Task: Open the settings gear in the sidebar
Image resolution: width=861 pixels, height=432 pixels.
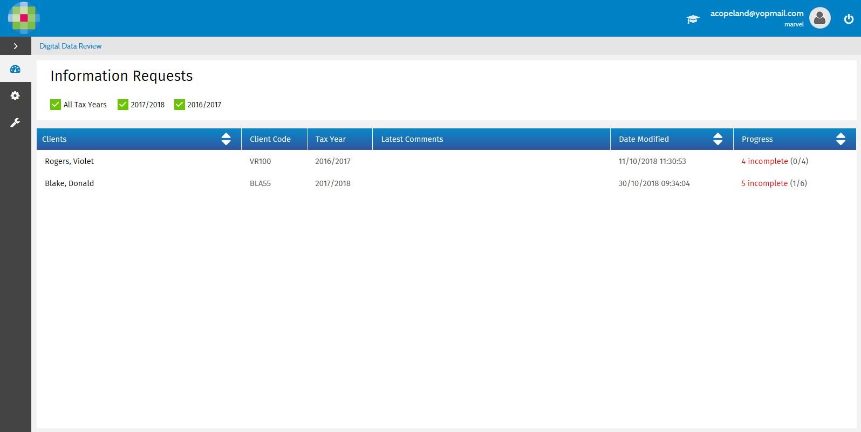Action: pyautogui.click(x=15, y=95)
